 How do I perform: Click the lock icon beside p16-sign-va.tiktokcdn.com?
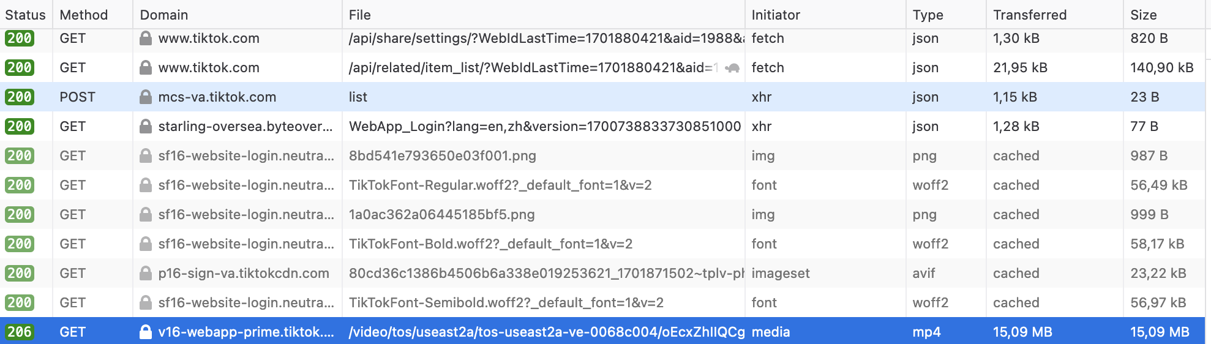146,273
